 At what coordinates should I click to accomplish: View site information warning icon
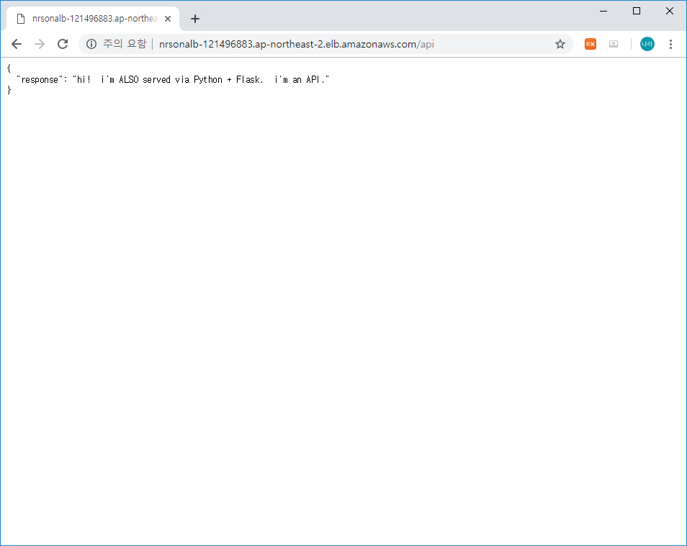pos(91,44)
